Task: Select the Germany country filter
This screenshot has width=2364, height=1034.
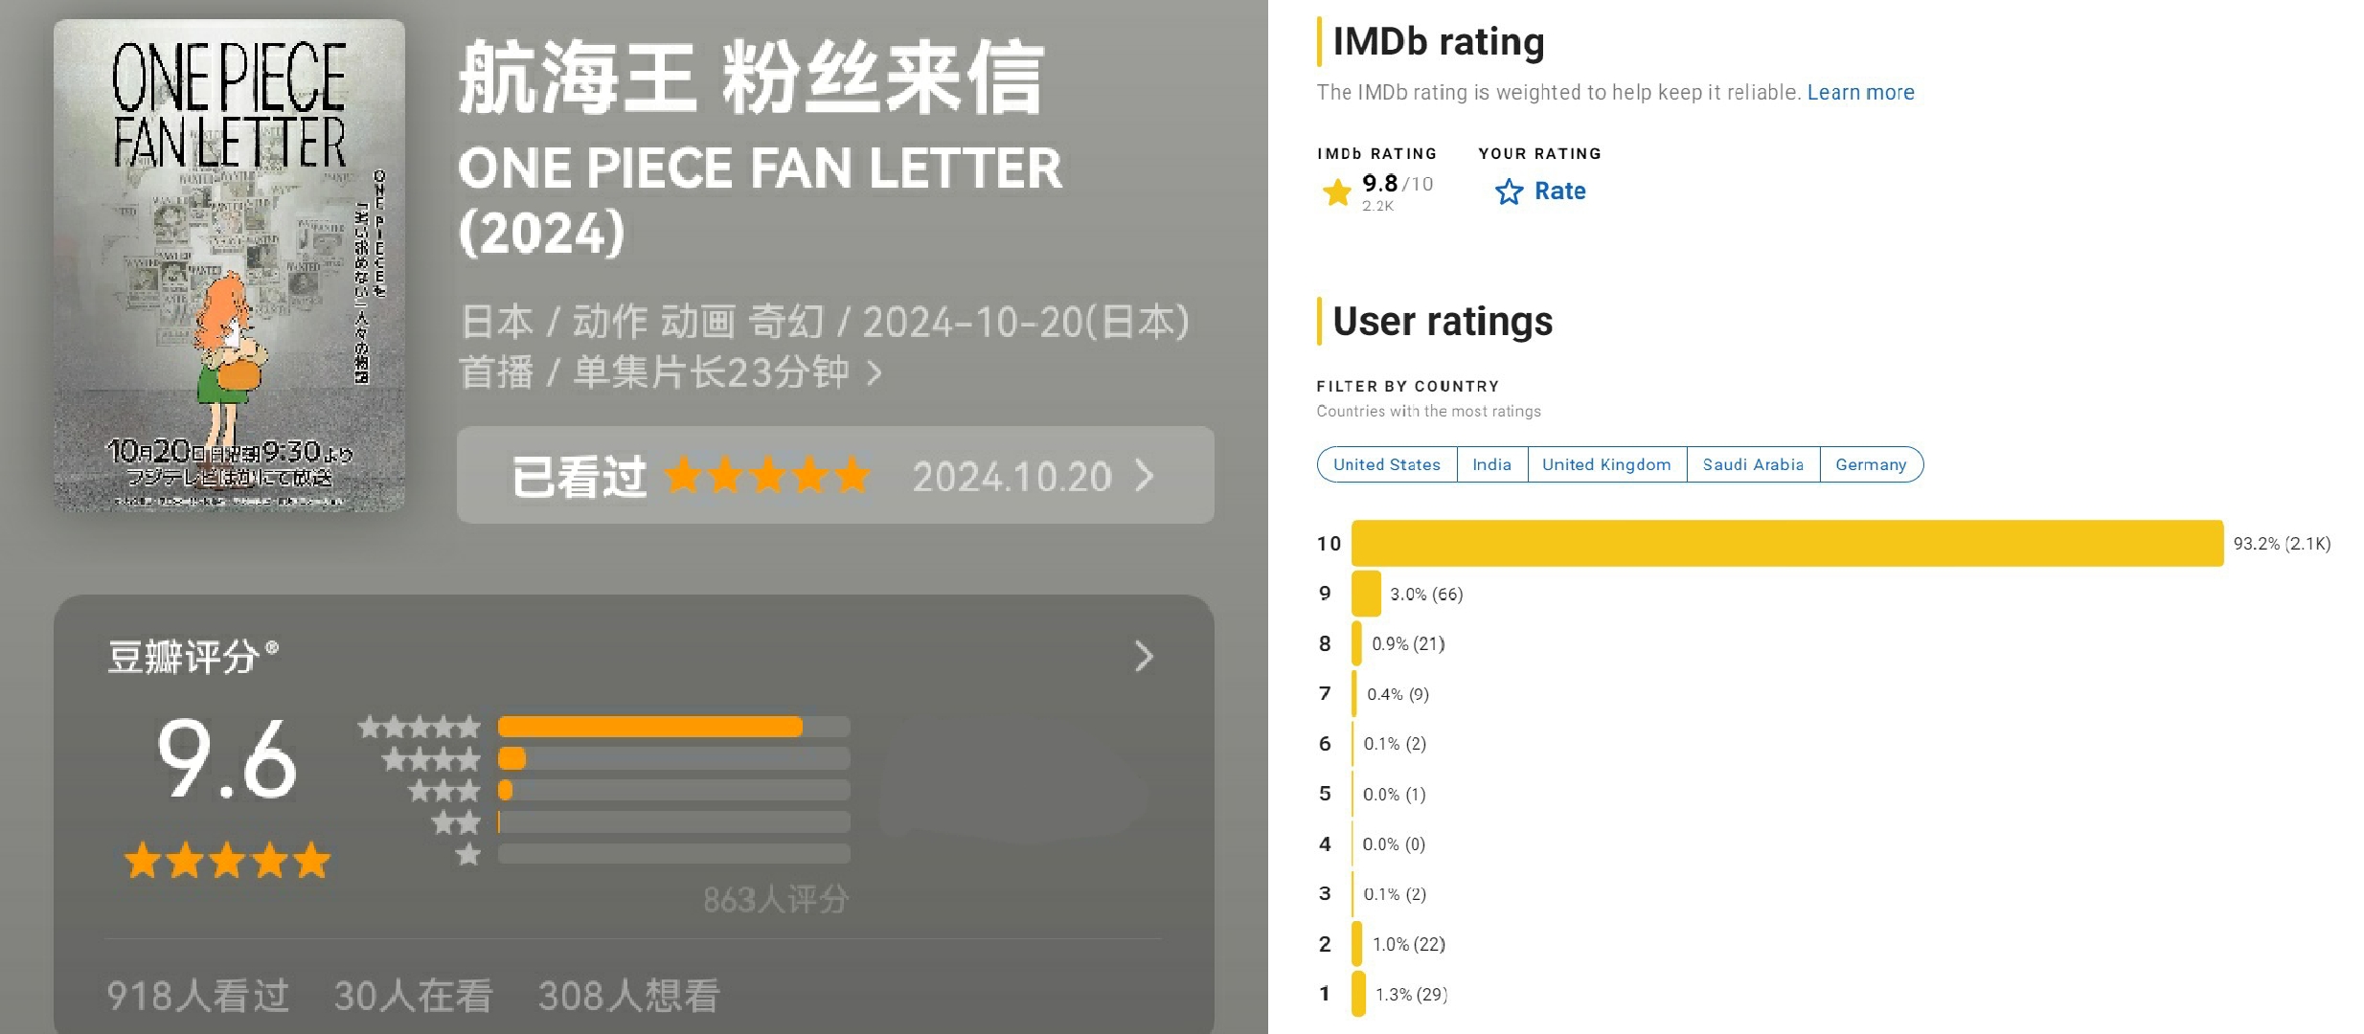Action: [x=1871, y=464]
